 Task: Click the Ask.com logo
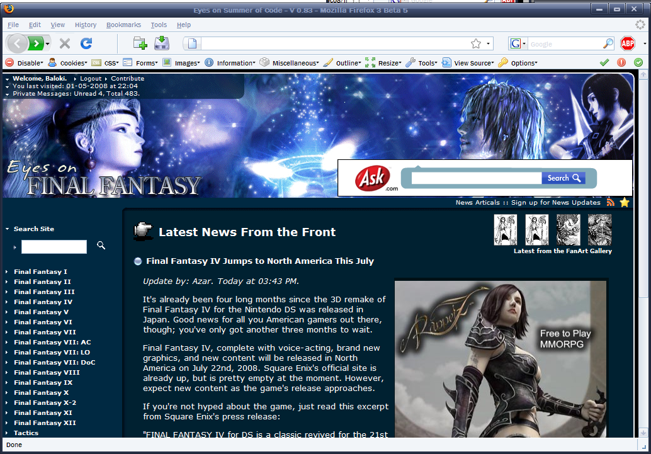coord(376,179)
